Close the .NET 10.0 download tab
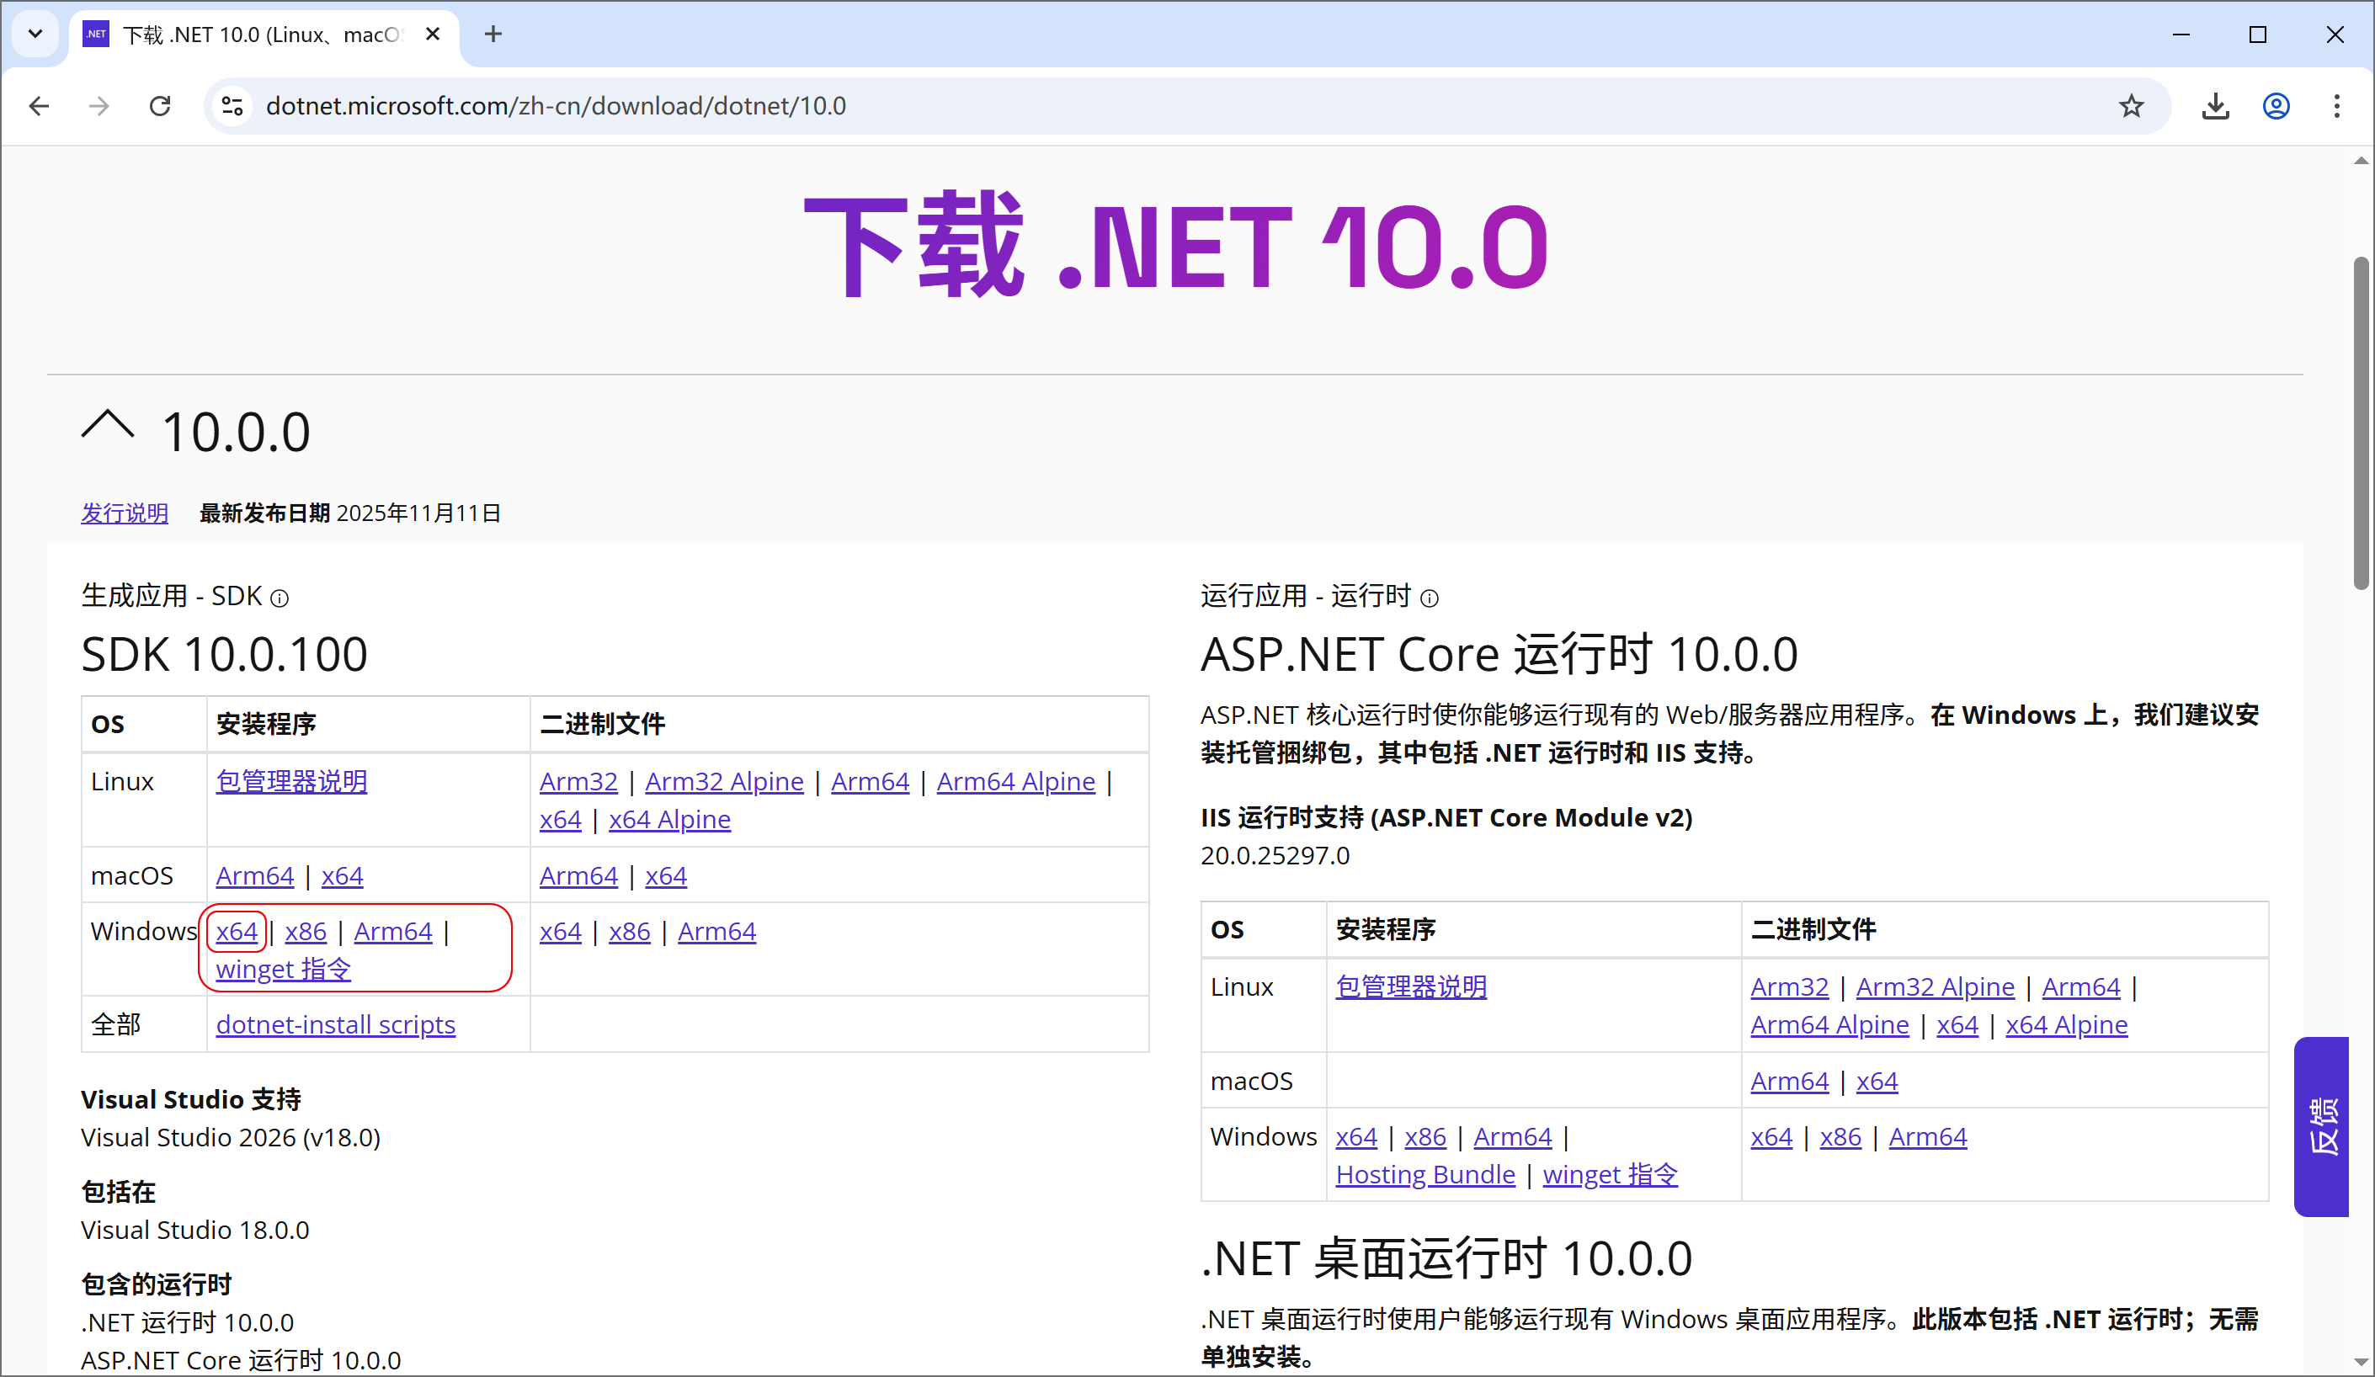The height and width of the screenshot is (1377, 2375). point(433,34)
